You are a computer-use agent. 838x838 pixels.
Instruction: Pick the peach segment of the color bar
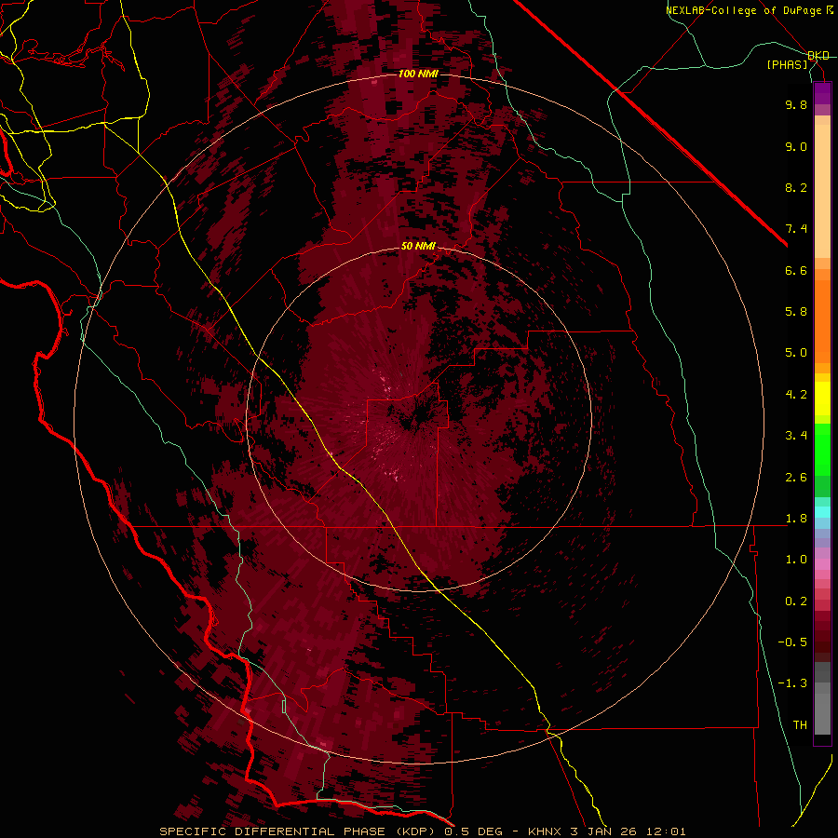click(822, 191)
